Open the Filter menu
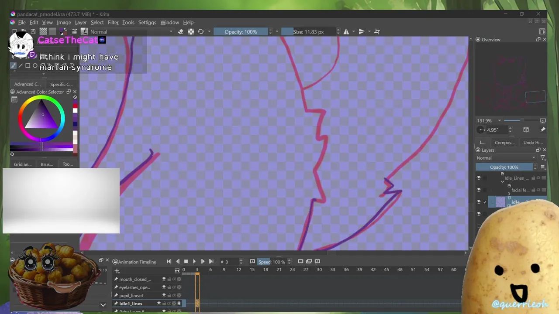The height and width of the screenshot is (314, 559). click(113, 22)
